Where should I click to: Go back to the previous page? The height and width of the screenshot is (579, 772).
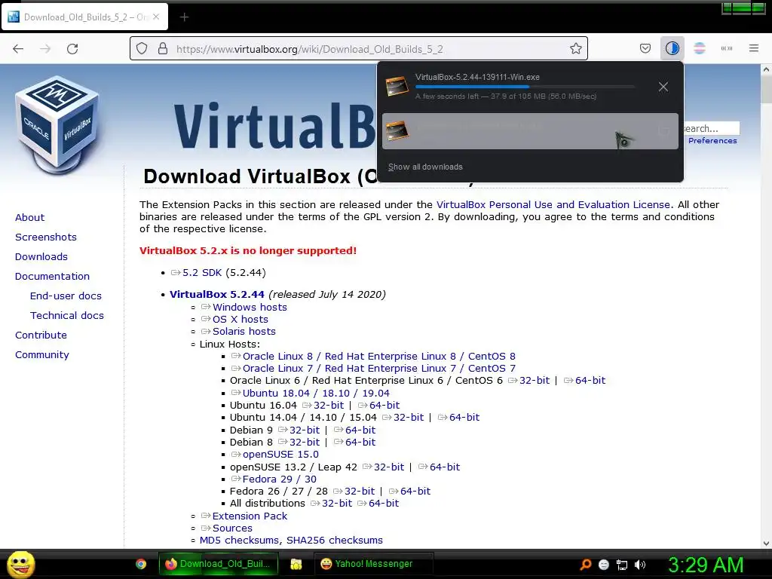pyautogui.click(x=18, y=49)
